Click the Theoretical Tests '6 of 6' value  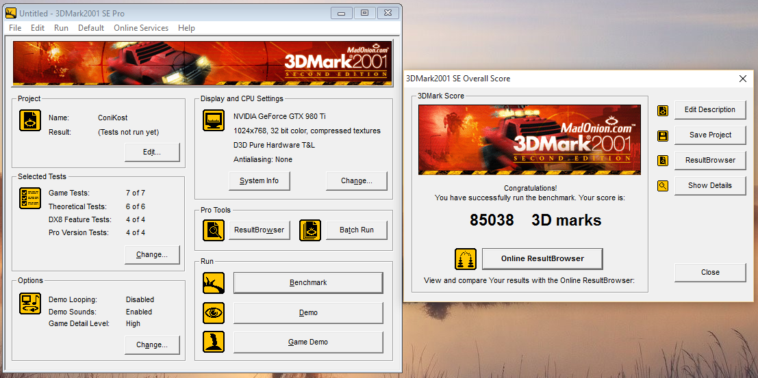point(136,206)
